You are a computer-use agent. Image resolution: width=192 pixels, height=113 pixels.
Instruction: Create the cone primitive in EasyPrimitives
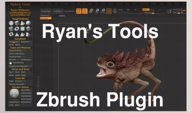click(x=23, y=23)
